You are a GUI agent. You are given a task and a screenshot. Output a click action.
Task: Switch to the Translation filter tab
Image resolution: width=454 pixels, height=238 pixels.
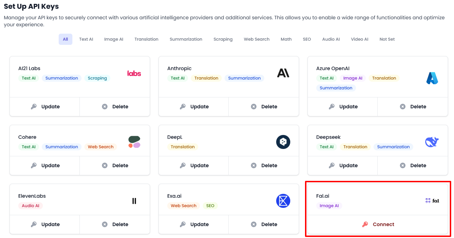[x=146, y=39]
